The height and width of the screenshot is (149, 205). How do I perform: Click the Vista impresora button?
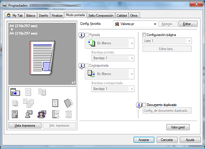(25, 126)
